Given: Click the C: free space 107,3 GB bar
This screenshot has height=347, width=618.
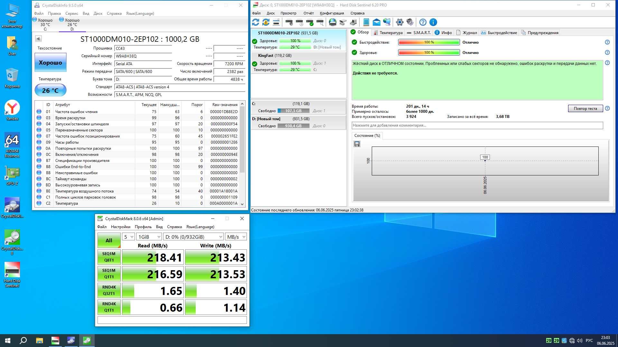Looking at the screenshot, I should coord(293,111).
